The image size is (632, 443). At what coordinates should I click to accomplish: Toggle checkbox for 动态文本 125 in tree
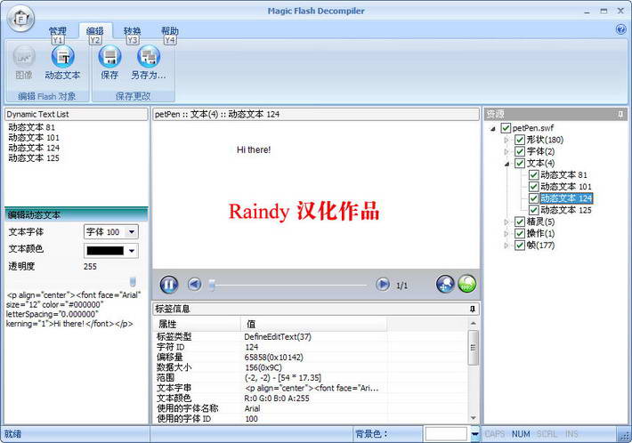coord(534,210)
